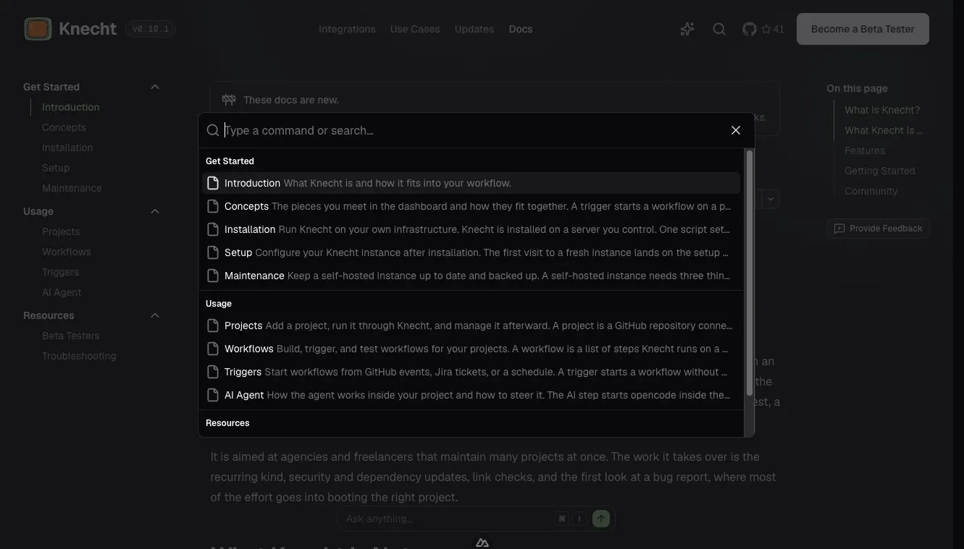This screenshot has height=549, width=964.
Task: Go to Concepts in the sidebar
Action: click(64, 127)
